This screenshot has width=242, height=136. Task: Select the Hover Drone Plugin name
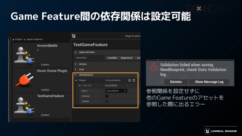pos(52,71)
